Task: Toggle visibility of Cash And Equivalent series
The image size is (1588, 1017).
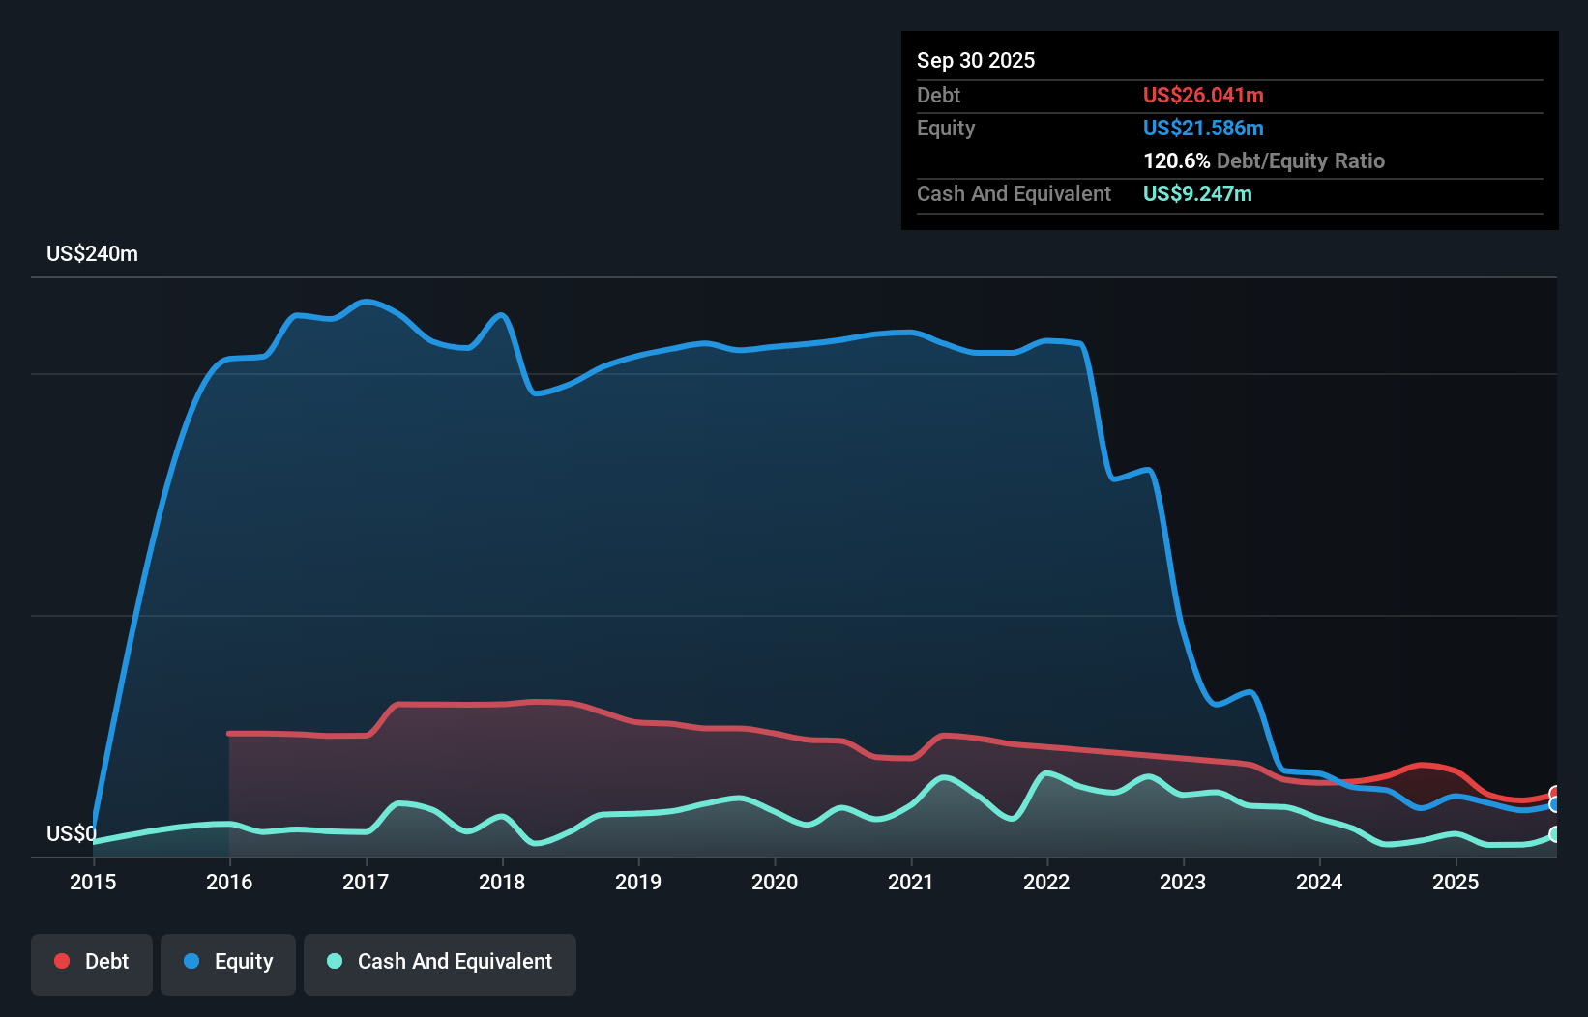Action: [439, 962]
